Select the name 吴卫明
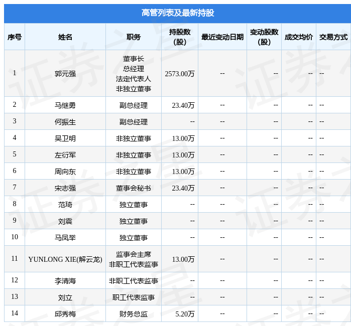The image size is (351, 326). coord(65,138)
